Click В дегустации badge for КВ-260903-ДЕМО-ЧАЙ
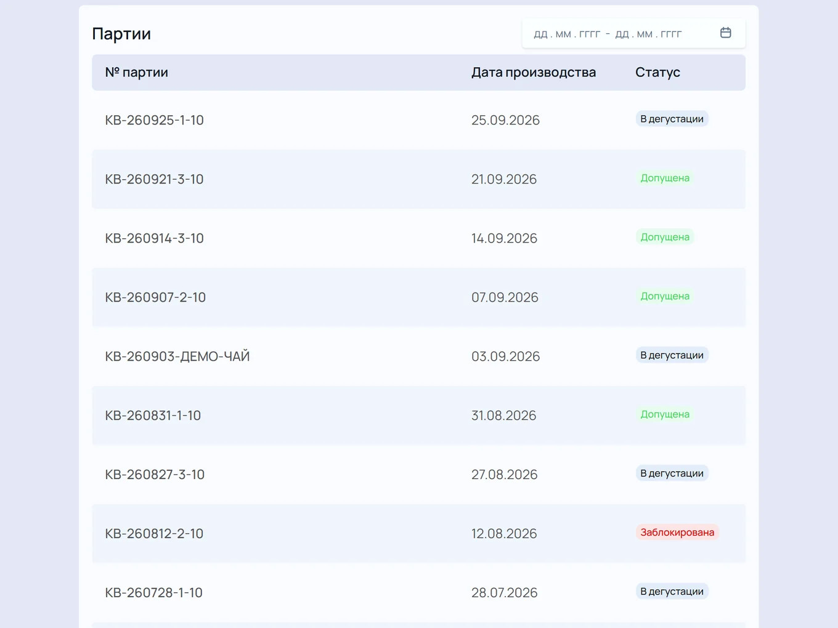The width and height of the screenshot is (838, 628). pos(672,355)
